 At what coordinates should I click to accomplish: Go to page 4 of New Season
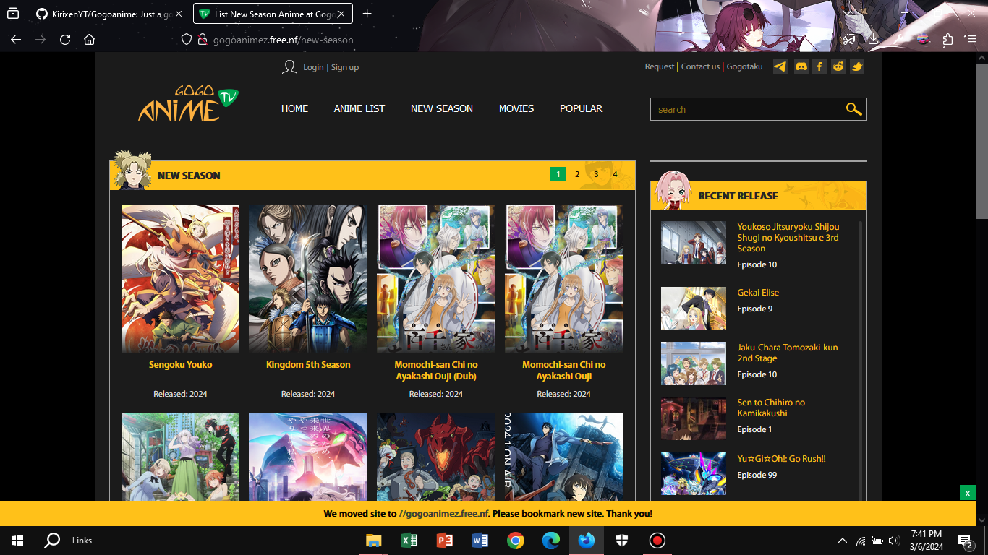[615, 174]
